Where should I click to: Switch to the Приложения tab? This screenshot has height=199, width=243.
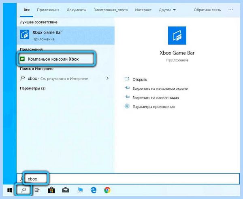[x=48, y=10]
